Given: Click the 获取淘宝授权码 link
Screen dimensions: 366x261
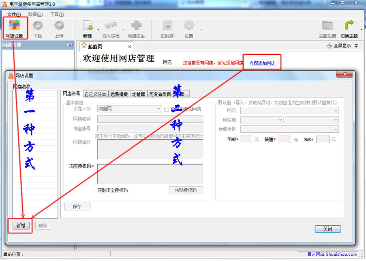Looking at the screenshot, I should pyautogui.click(x=113, y=190).
